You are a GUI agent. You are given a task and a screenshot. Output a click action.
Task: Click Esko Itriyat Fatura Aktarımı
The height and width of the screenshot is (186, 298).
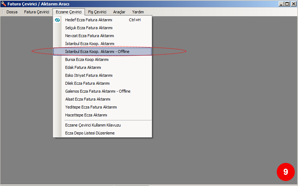pos(103,75)
